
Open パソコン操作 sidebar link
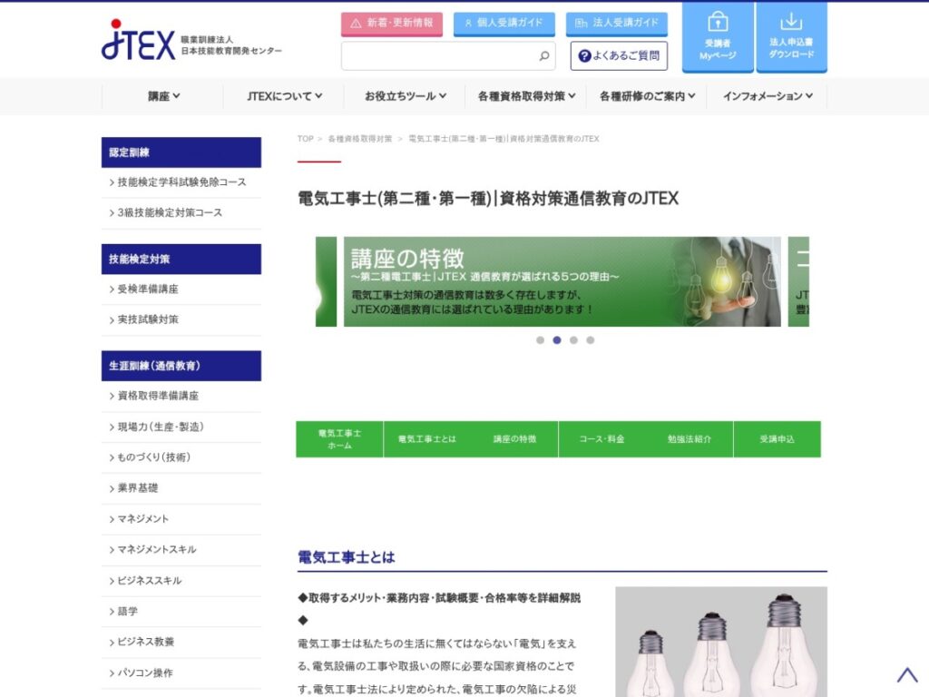pos(181,672)
